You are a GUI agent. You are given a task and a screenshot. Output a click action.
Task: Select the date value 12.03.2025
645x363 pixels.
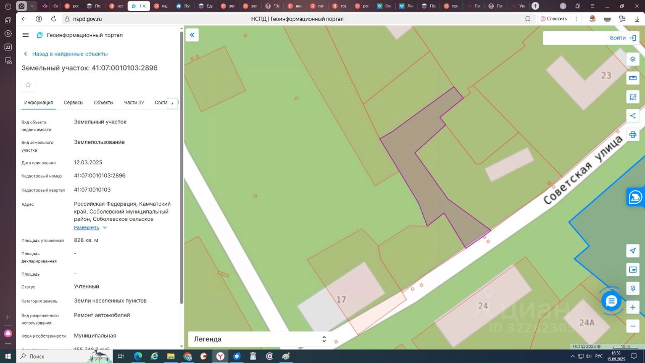pos(88,163)
